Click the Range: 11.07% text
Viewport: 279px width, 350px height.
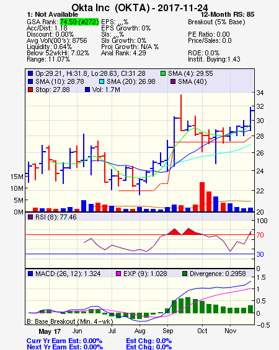click(48, 60)
